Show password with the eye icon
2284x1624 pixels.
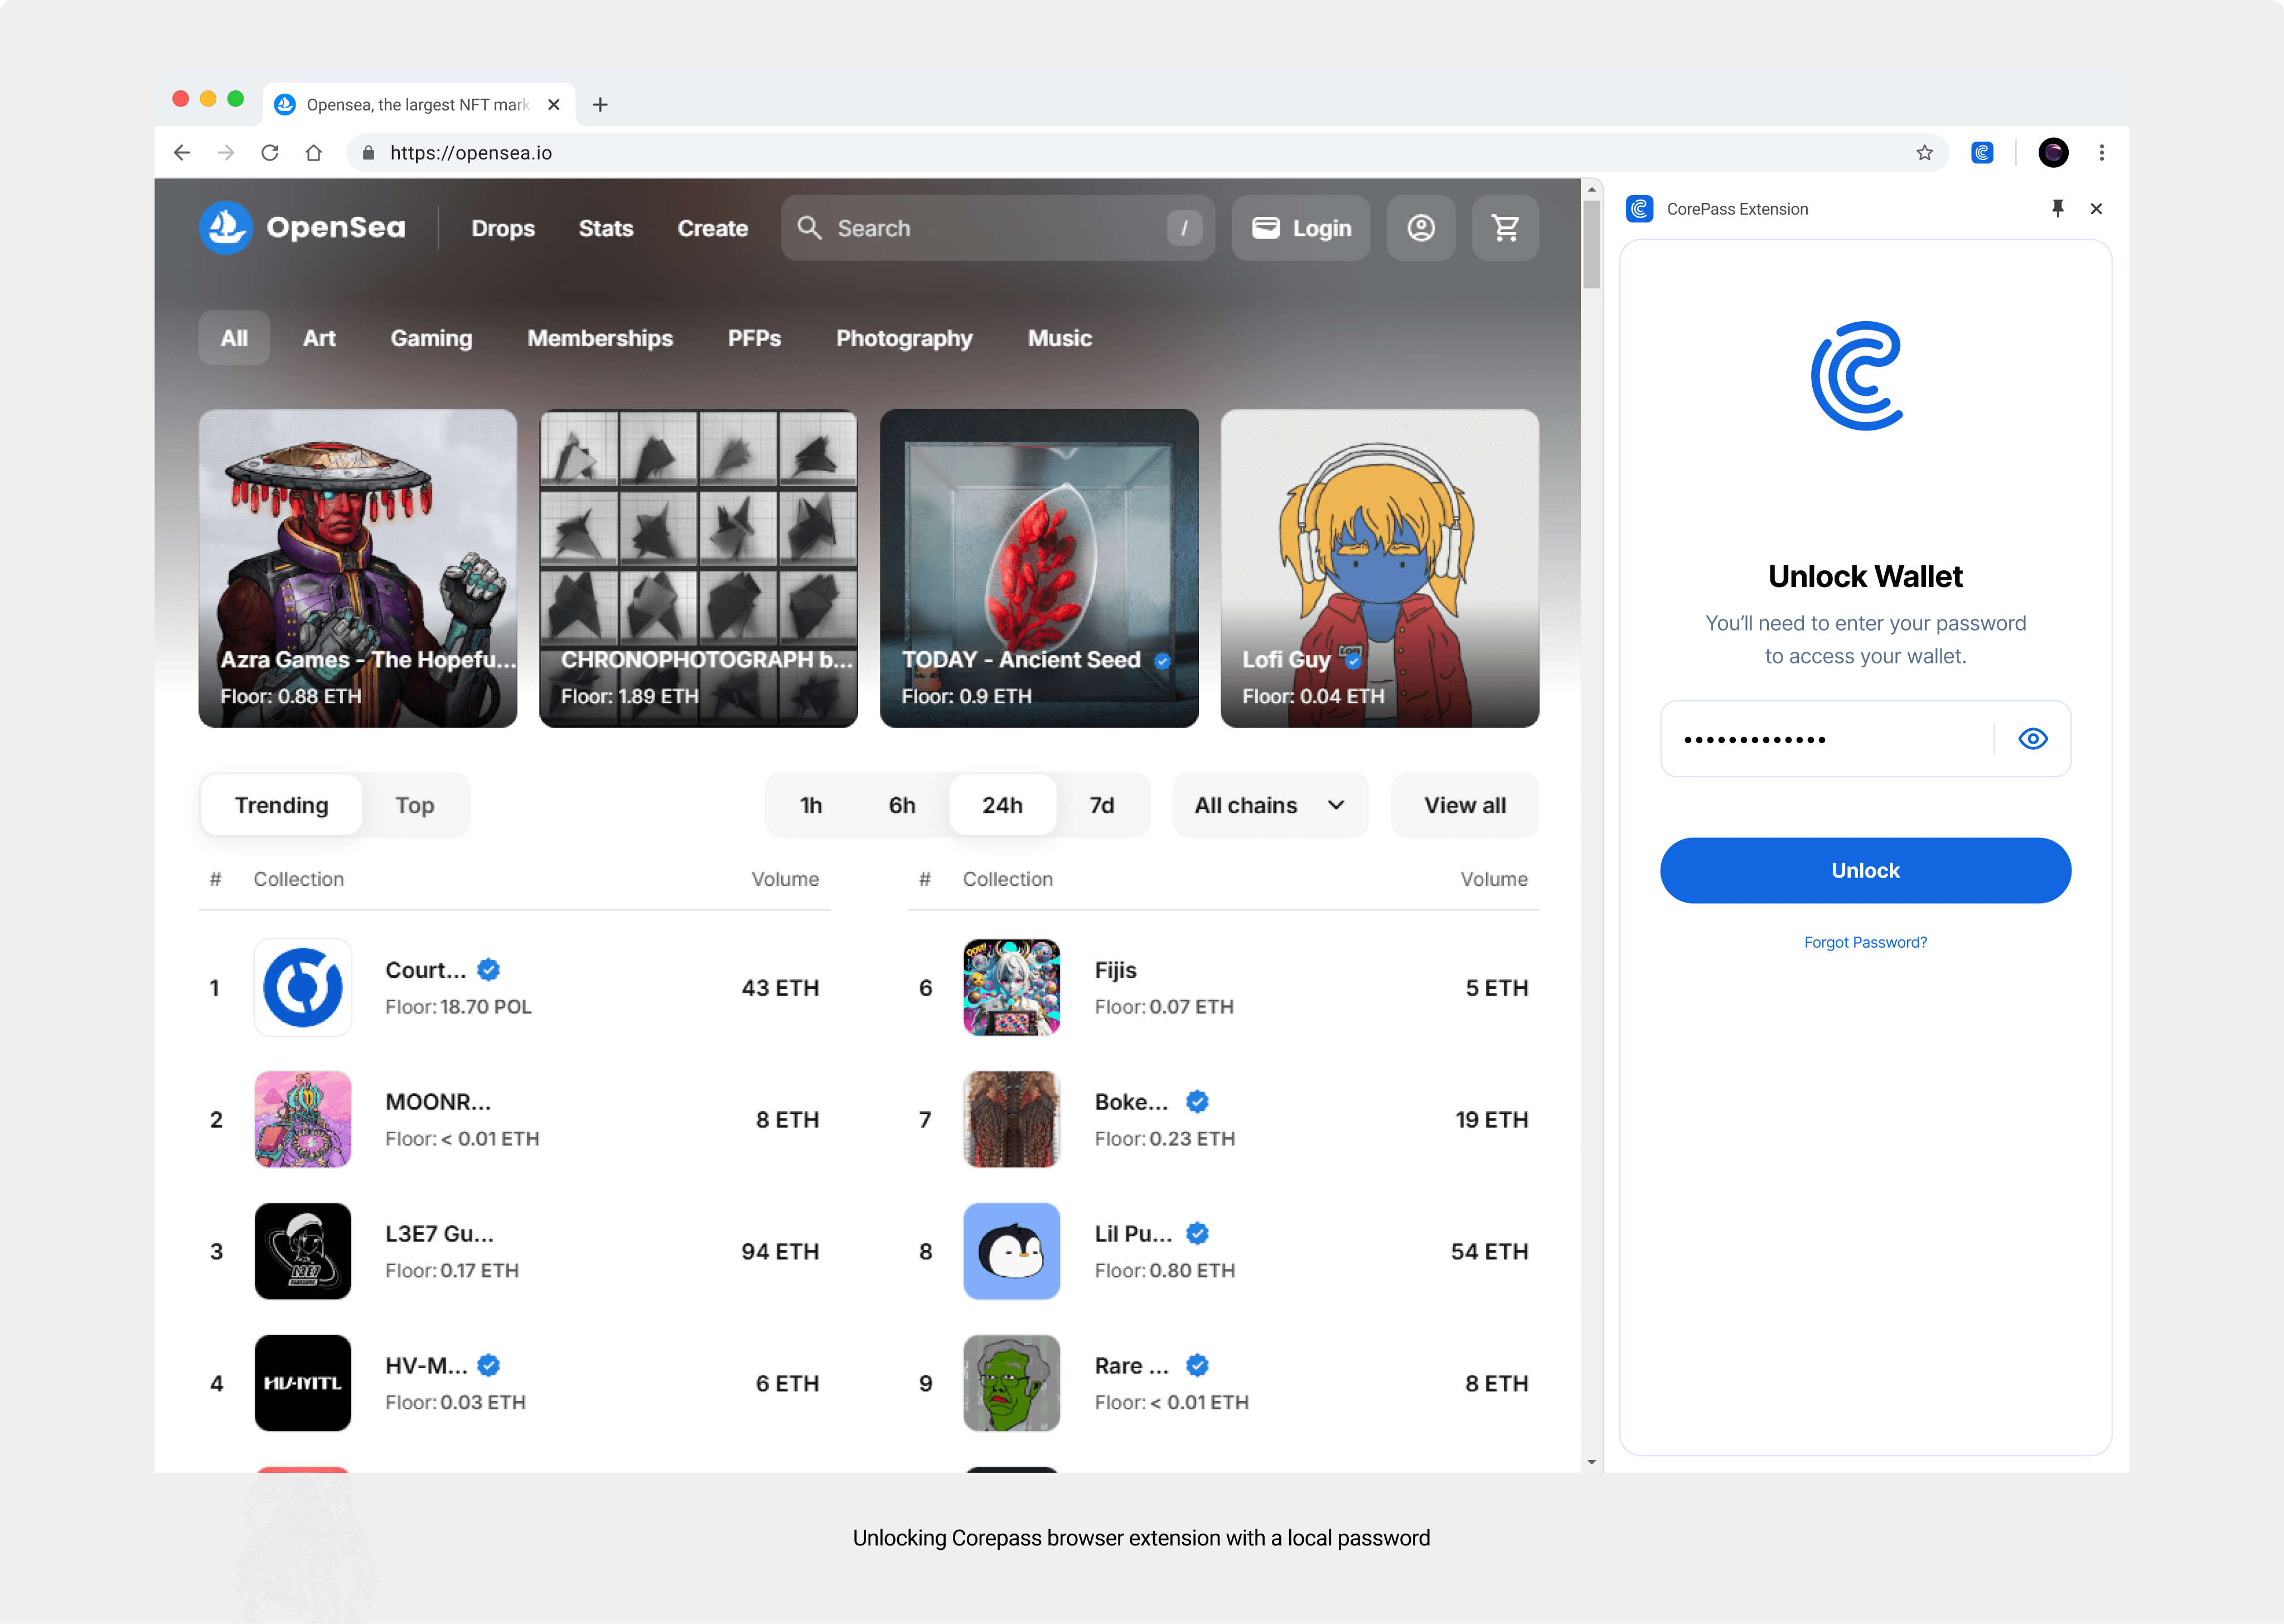[2033, 739]
